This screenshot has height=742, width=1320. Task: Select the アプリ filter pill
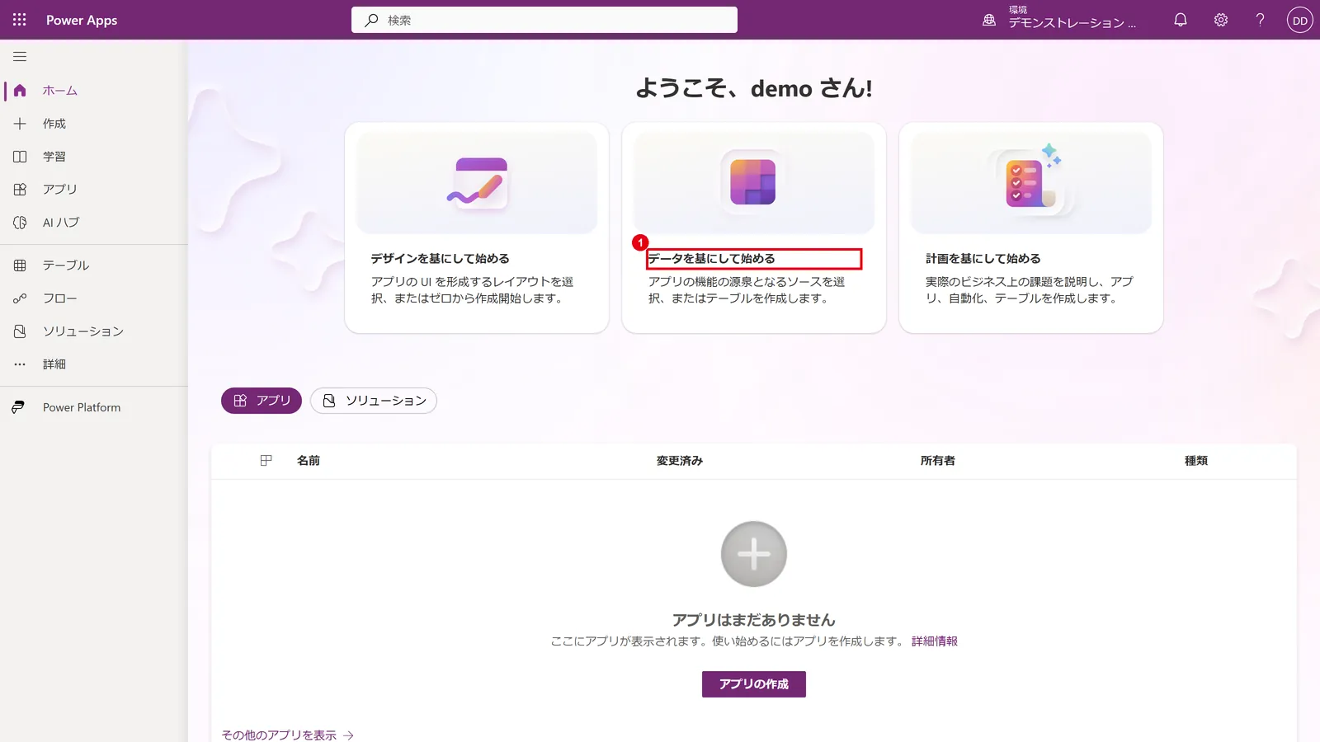click(262, 401)
